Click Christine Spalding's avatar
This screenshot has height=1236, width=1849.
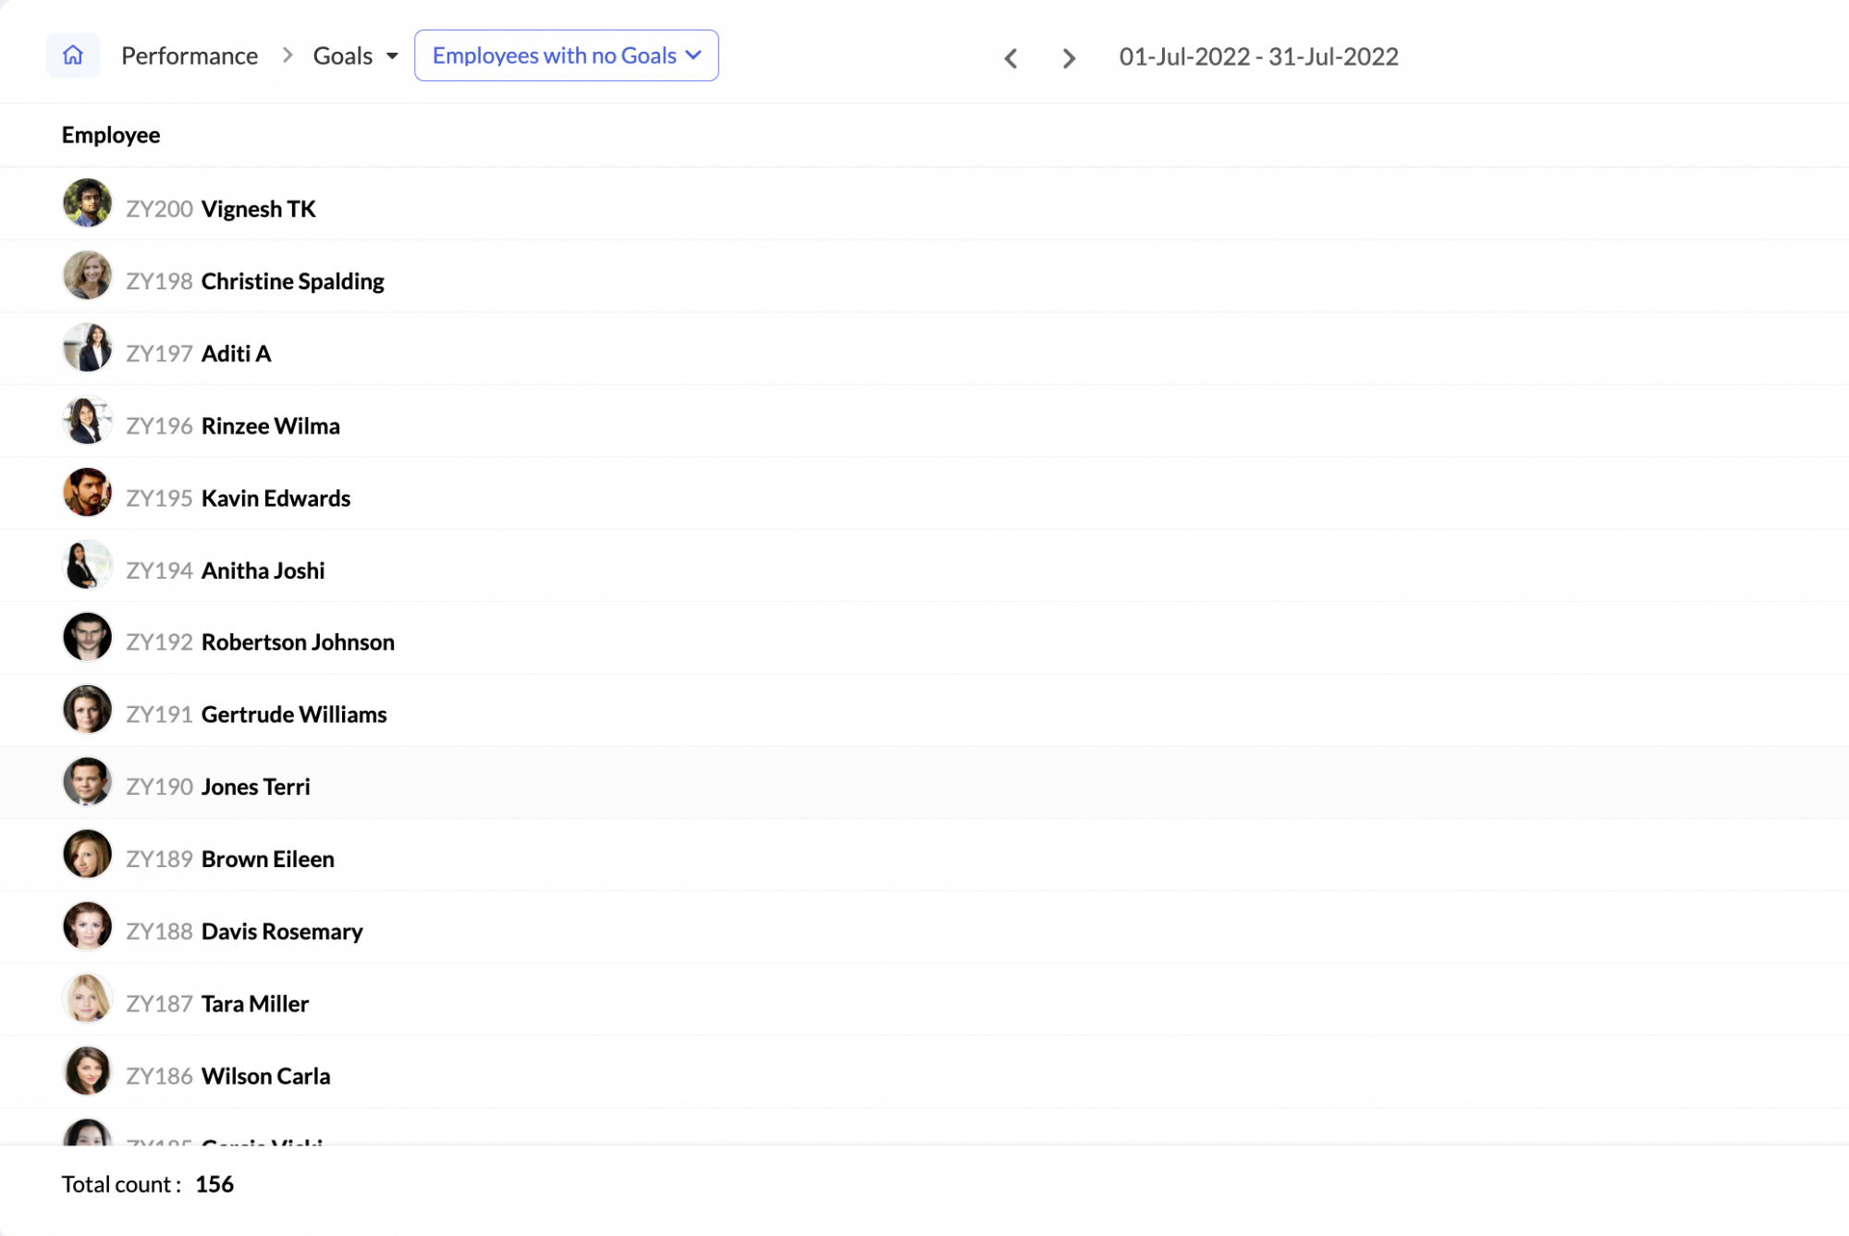(x=87, y=275)
